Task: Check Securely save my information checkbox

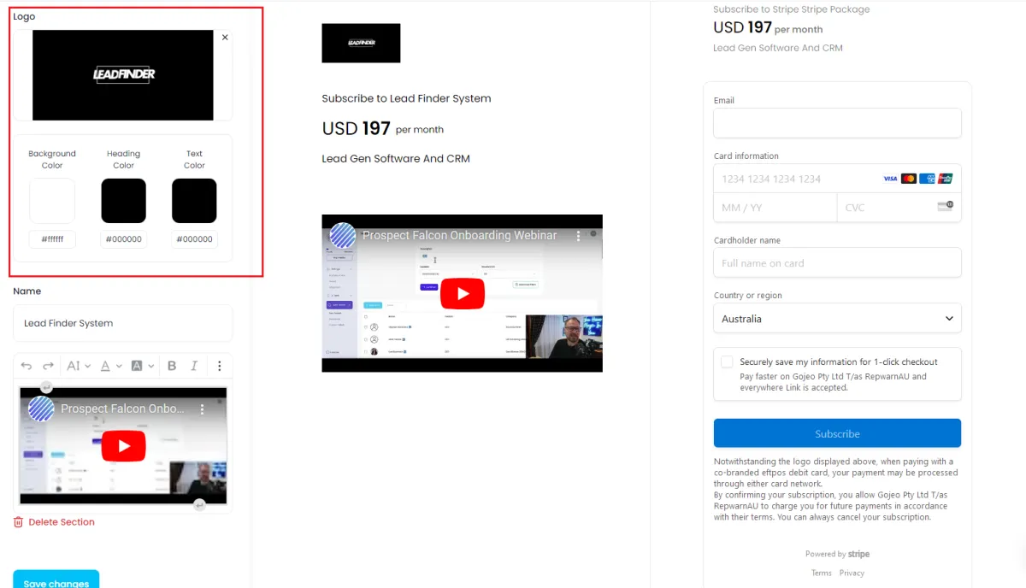Action: [x=727, y=362]
